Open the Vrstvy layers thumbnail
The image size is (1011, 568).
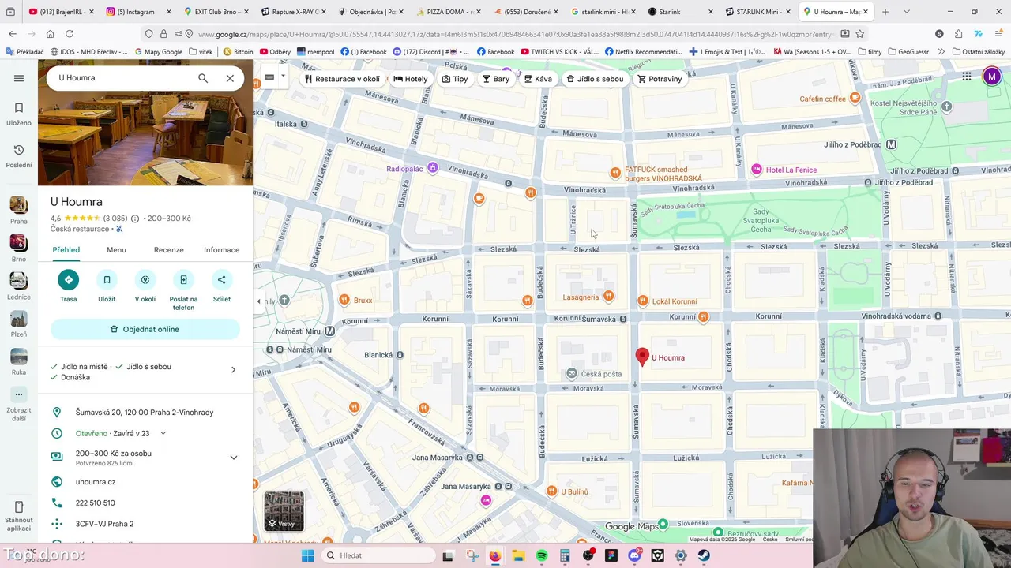[284, 511]
